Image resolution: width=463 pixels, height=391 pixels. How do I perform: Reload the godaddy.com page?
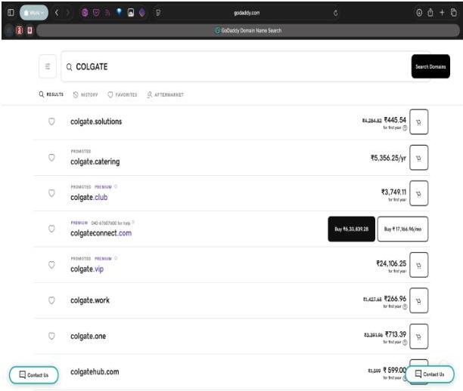[335, 13]
